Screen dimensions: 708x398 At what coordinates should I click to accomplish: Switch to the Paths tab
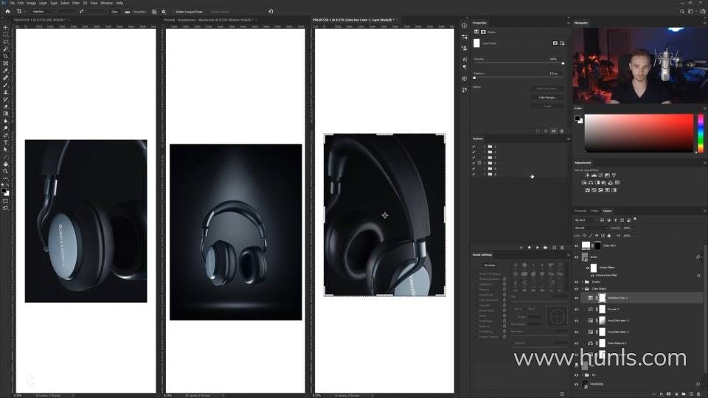(594, 211)
